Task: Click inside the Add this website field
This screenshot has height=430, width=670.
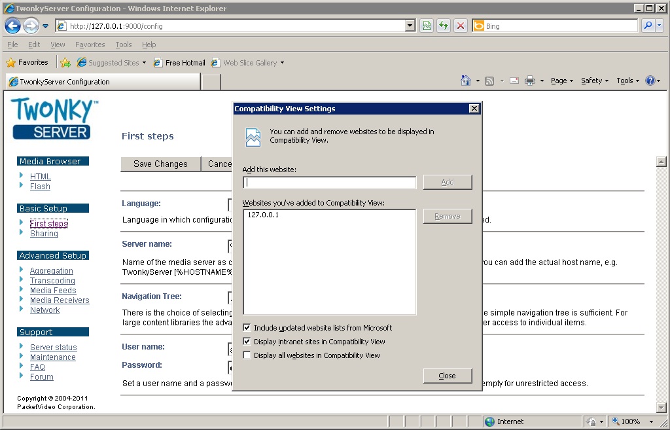Action: pyautogui.click(x=329, y=182)
